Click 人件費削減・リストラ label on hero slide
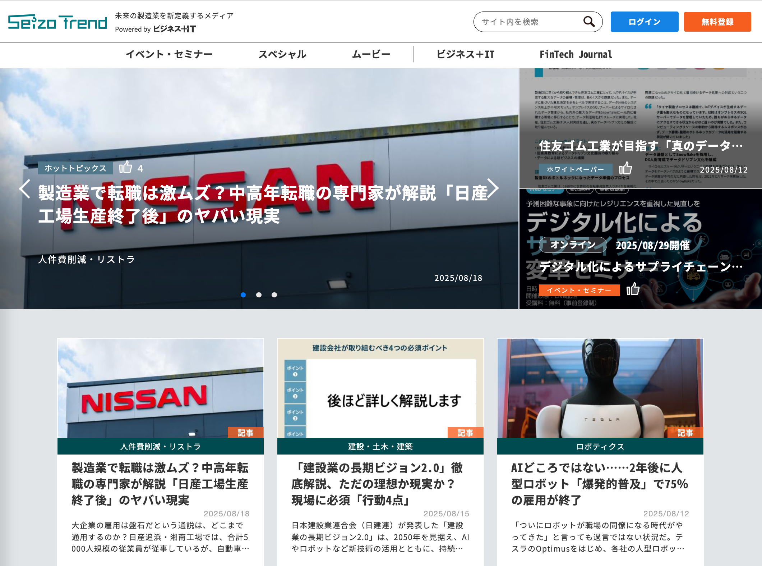Image resolution: width=762 pixels, height=566 pixels. click(x=87, y=259)
